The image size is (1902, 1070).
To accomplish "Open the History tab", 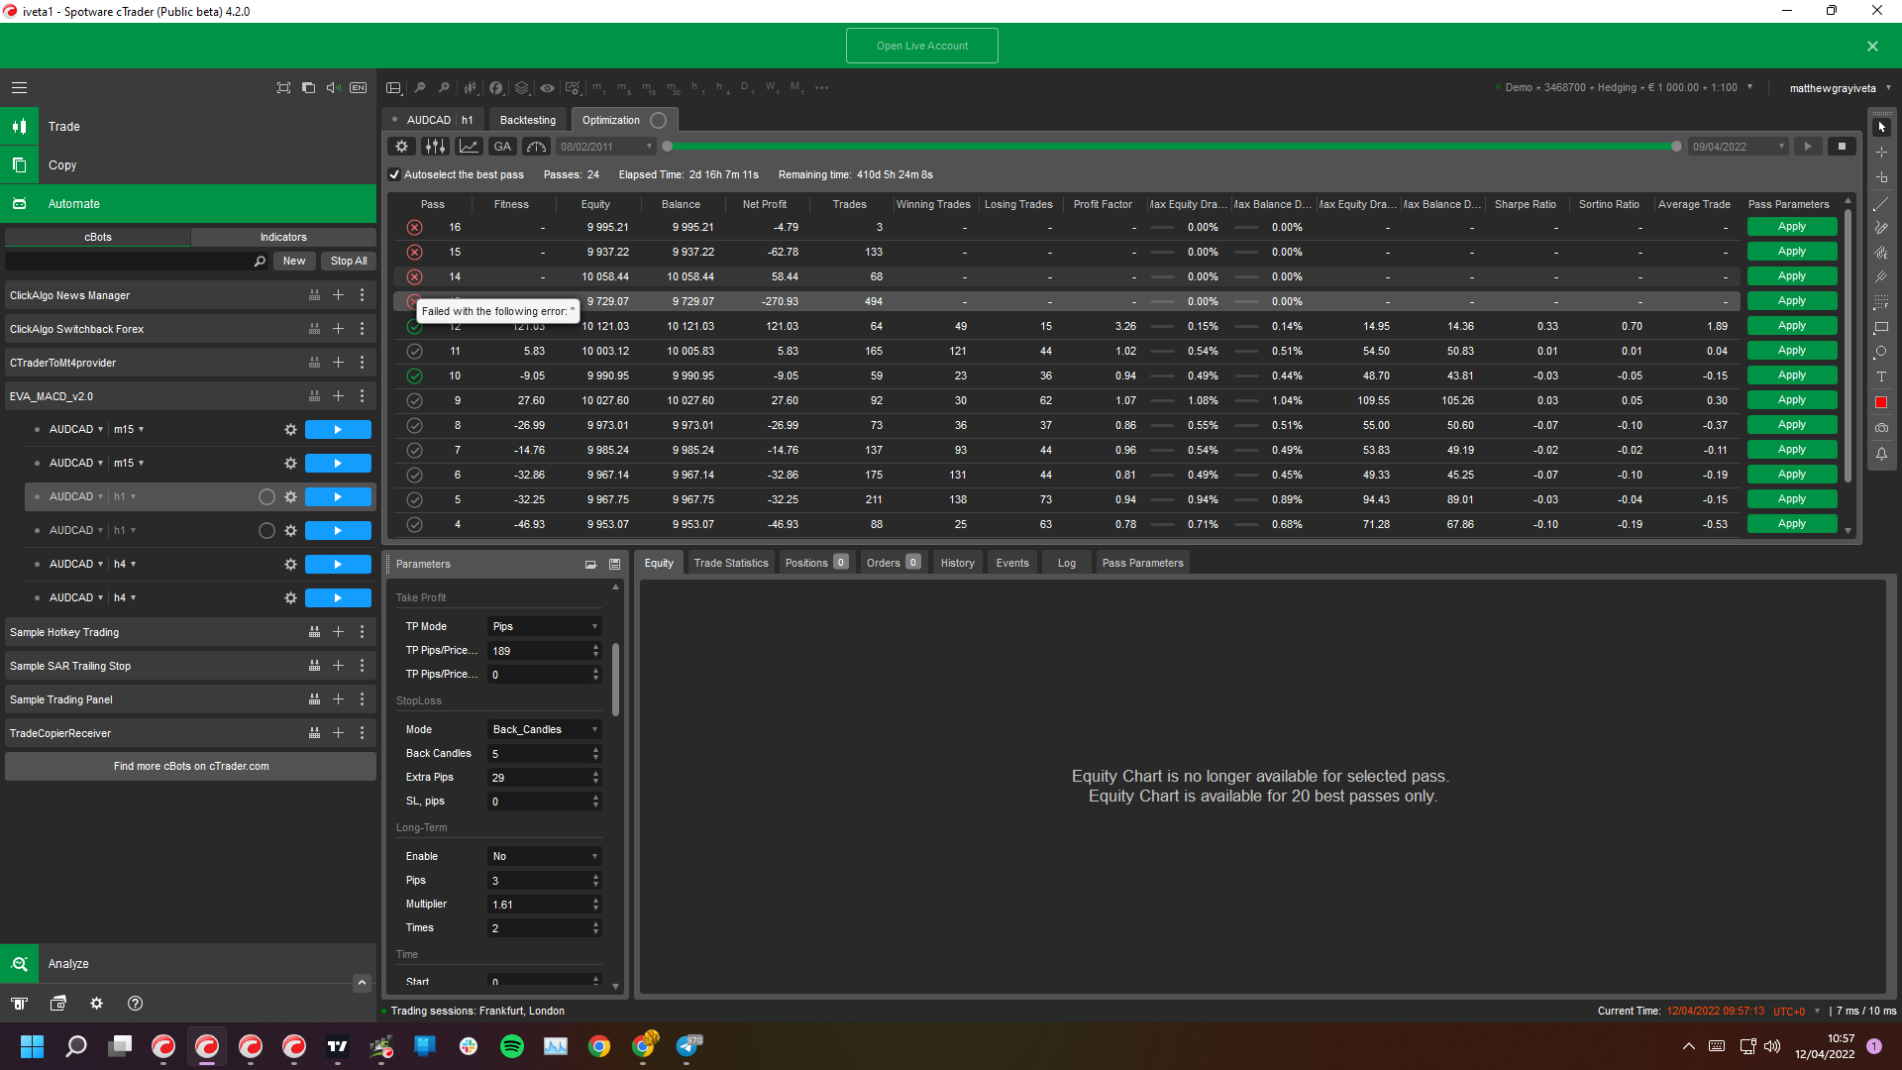I will coord(957,563).
